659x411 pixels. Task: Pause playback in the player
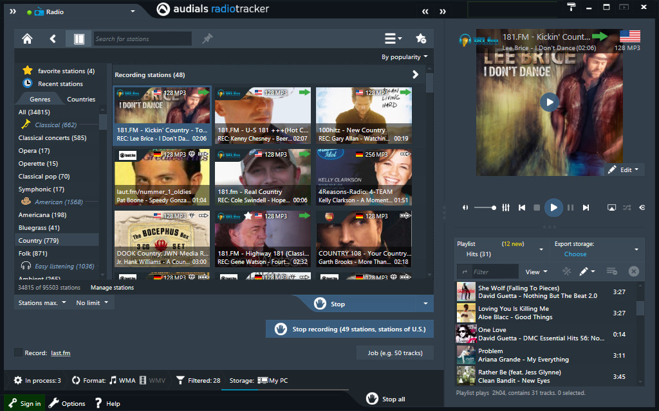[x=570, y=207]
